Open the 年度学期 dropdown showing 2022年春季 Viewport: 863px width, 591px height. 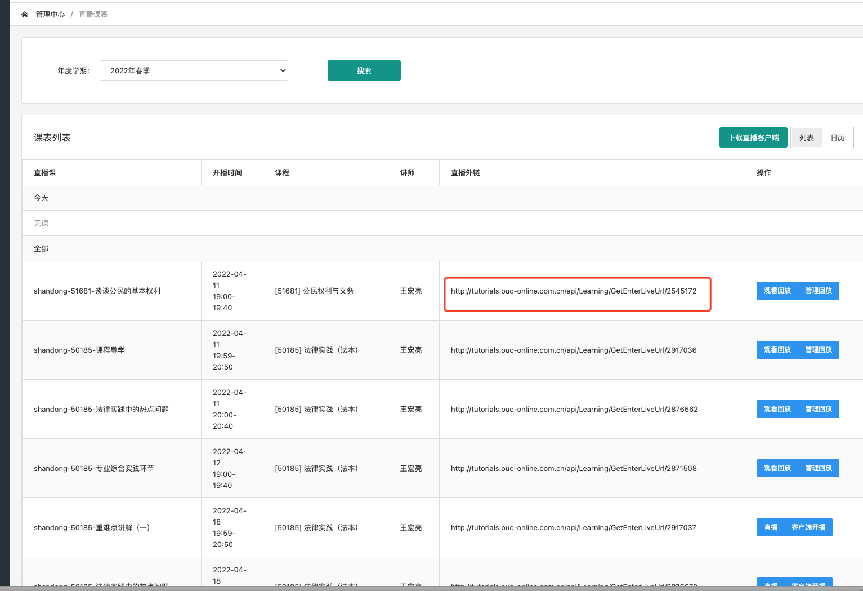[x=194, y=70]
